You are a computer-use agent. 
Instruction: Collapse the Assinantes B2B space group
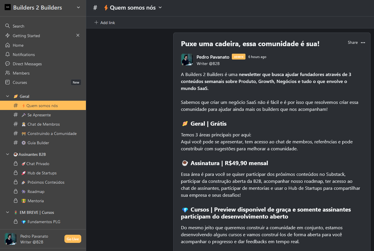(x=8, y=154)
